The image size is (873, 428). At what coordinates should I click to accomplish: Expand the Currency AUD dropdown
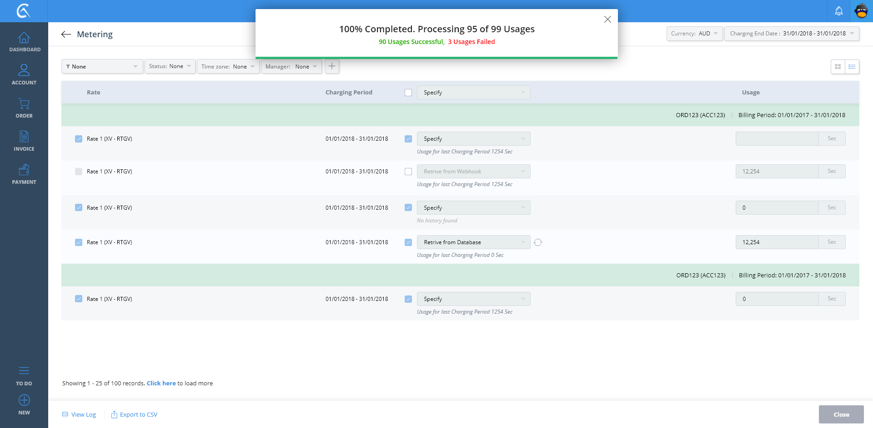694,34
